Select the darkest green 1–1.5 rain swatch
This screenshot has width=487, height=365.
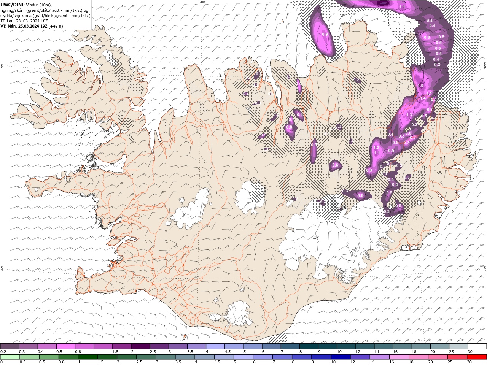tap(88, 357)
